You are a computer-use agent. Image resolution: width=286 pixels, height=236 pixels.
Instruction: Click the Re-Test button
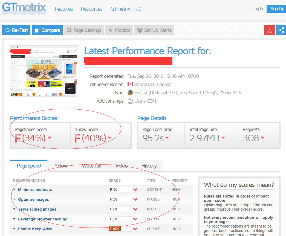pos(16,30)
